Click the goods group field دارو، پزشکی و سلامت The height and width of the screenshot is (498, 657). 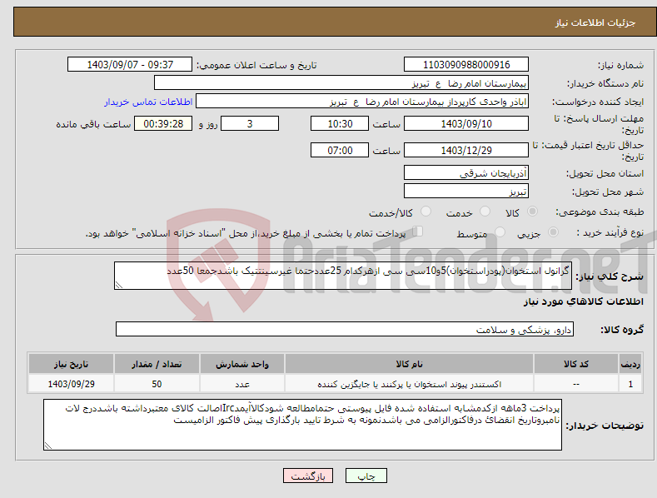(x=345, y=330)
